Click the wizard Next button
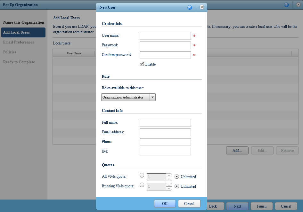The image size is (303, 212). 237,206
